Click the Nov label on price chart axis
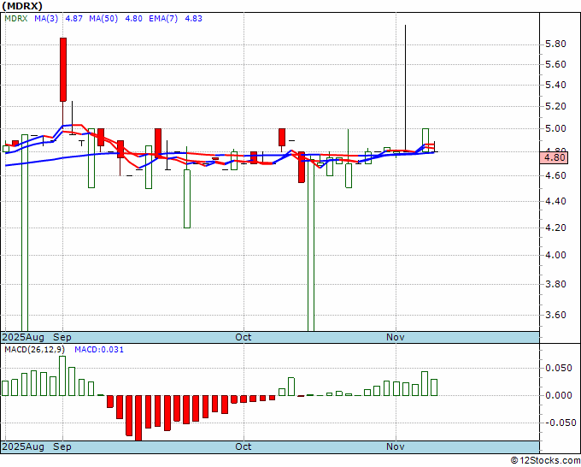Screen dimensions: 581x467 tap(396, 337)
